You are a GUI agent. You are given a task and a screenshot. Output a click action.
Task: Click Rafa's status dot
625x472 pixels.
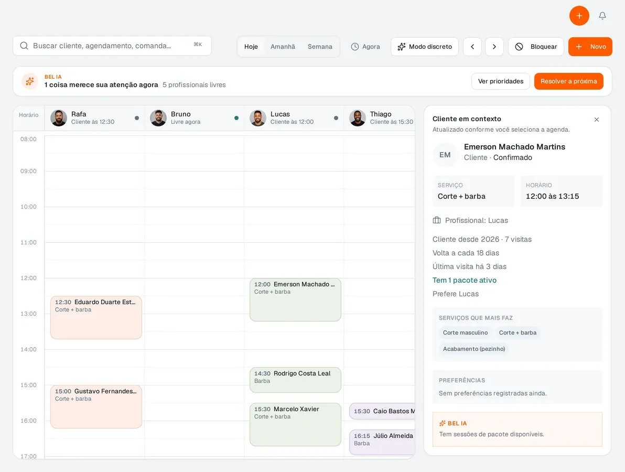point(137,118)
